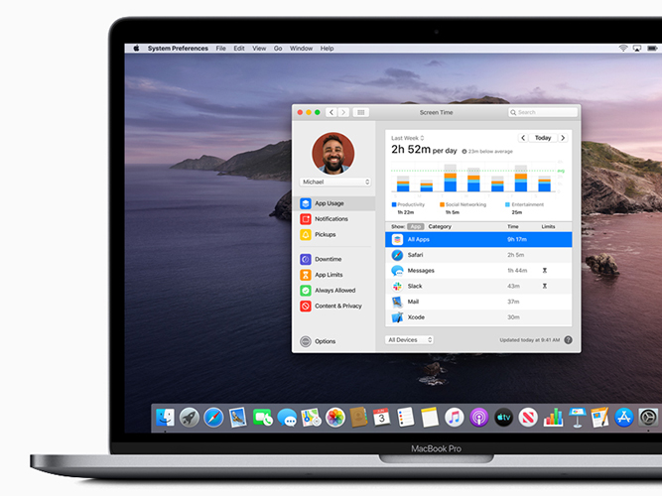Screen dimensions: 662x496
Task: Show all preferences grid button
Action: coord(361,112)
